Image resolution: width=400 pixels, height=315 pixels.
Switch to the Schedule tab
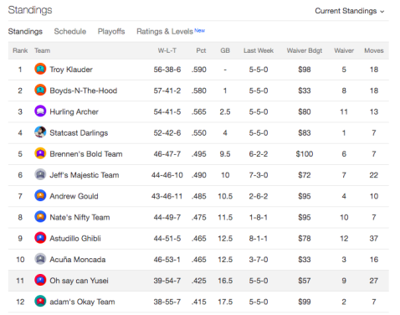click(x=70, y=31)
